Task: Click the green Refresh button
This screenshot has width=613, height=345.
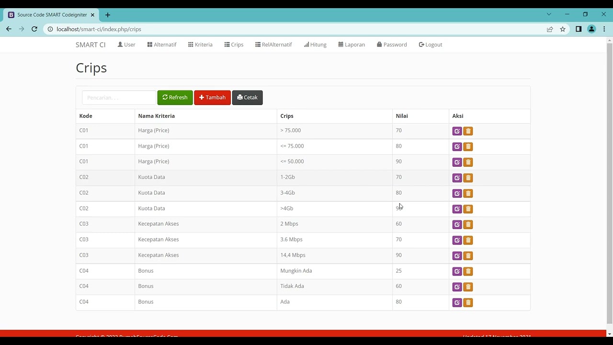Action: [175, 97]
